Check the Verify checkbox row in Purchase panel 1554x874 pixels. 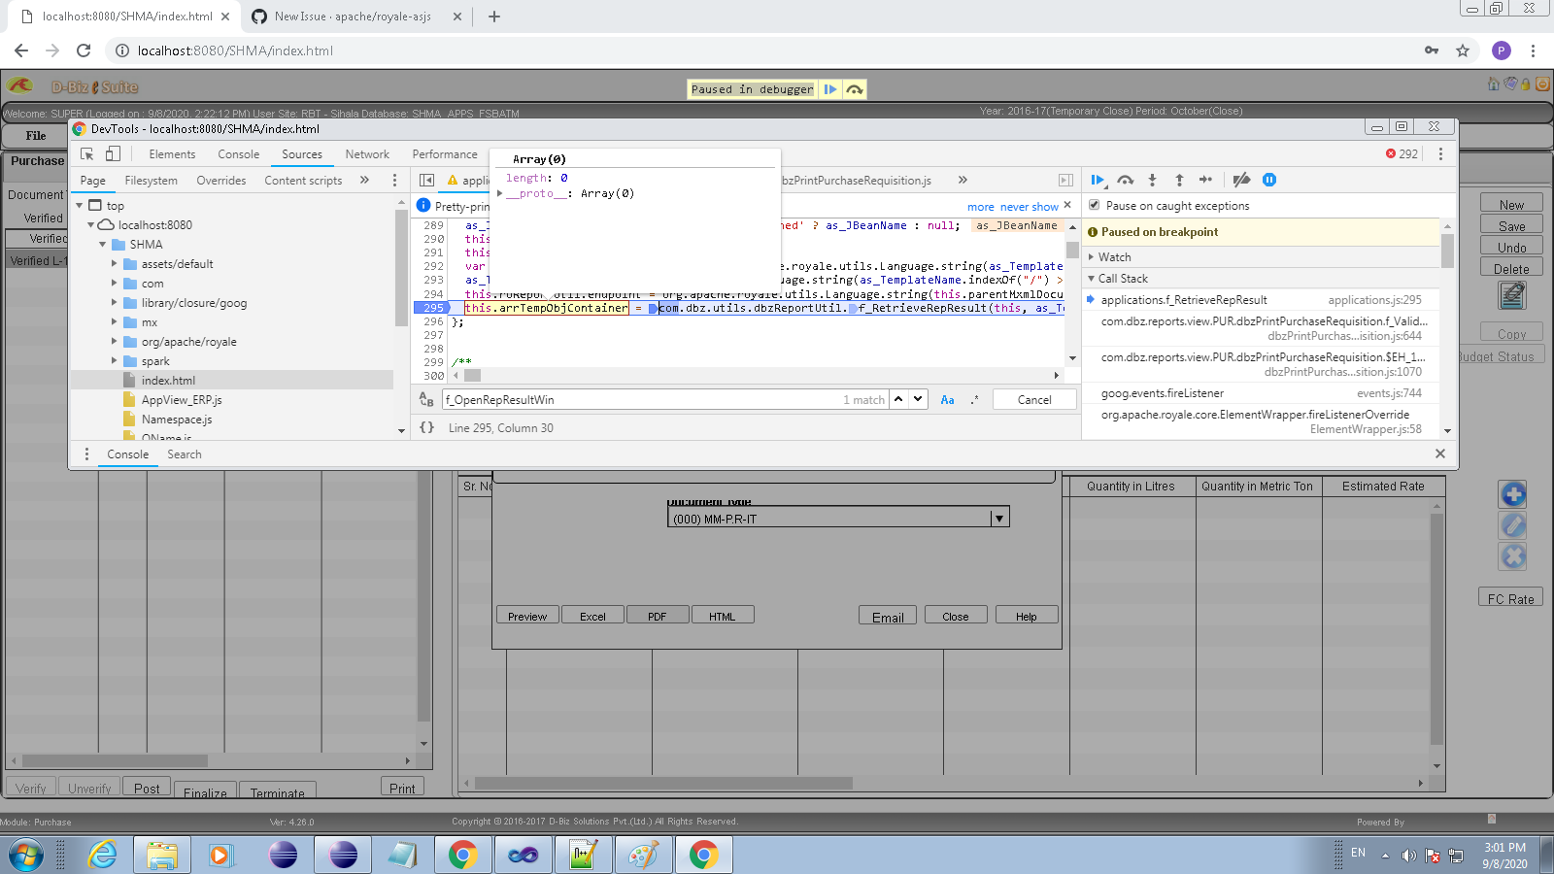tap(43, 218)
